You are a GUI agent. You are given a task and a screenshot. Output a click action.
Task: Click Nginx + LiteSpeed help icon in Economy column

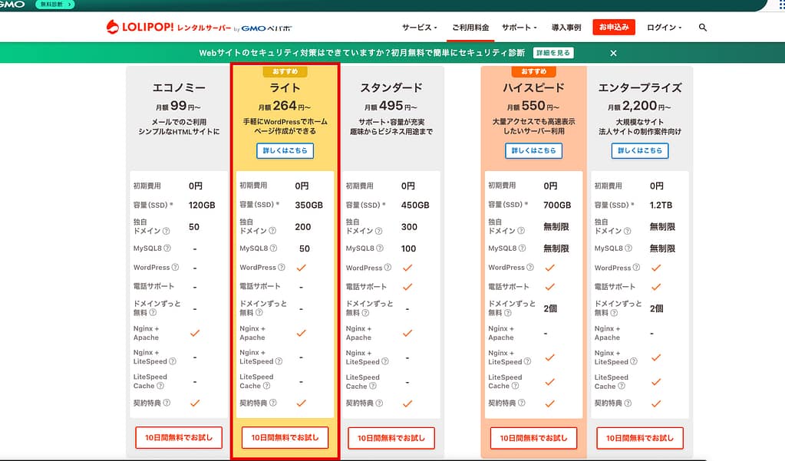click(172, 361)
